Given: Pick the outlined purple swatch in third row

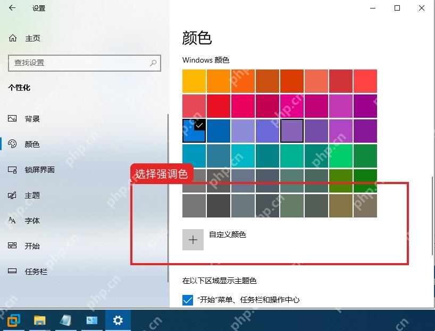Looking at the screenshot, I should pyautogui.click(x=292, y=131).
